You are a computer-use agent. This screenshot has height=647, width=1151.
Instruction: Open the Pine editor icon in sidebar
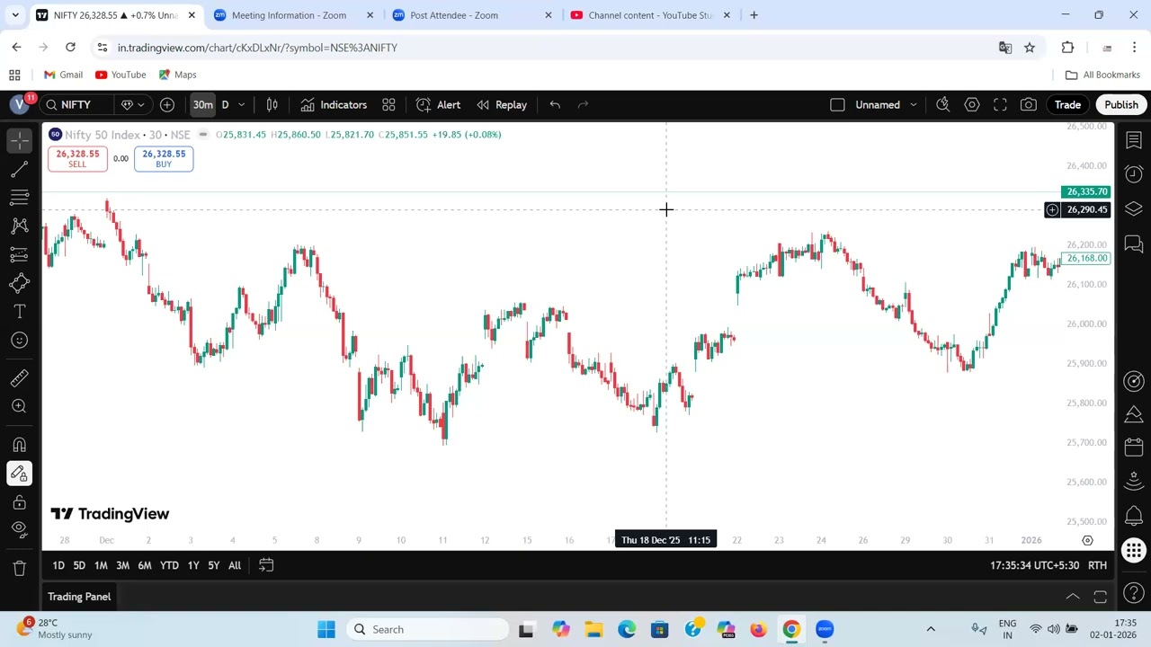click(x=1134, y=415)
